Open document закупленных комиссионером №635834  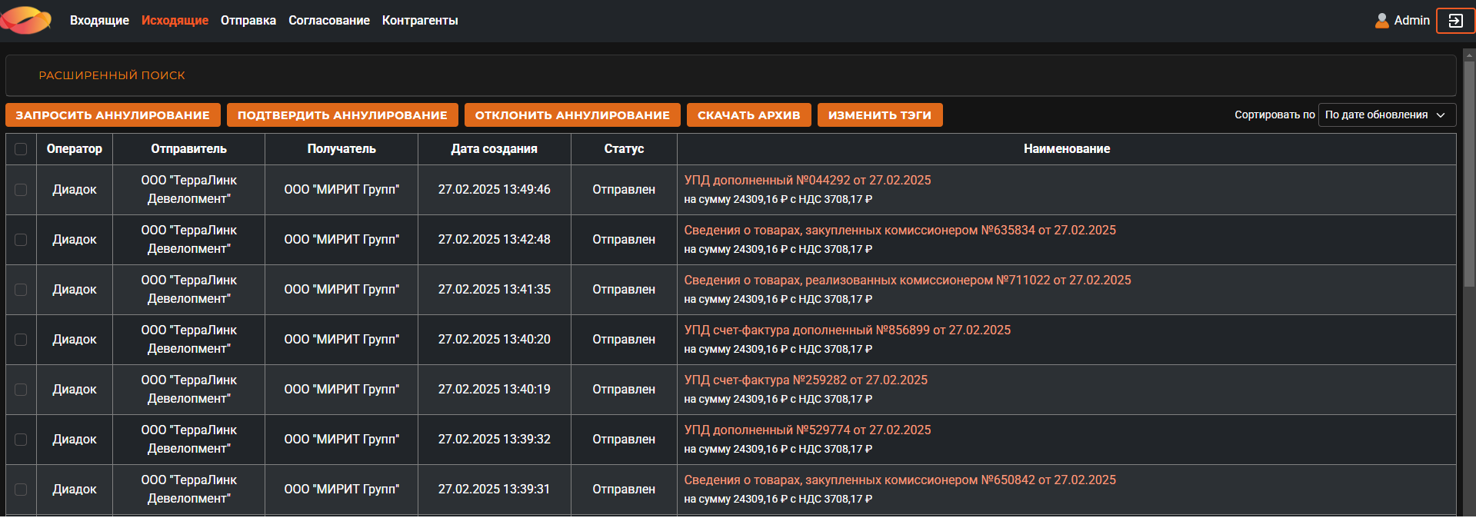[900, 230]
